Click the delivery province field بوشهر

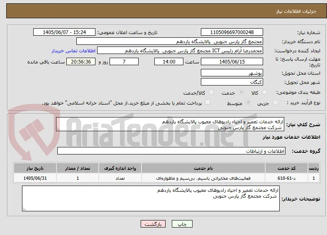point(232,73)
